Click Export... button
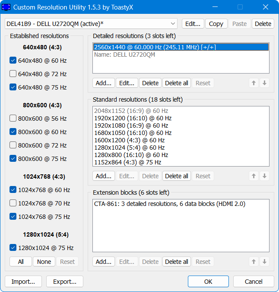Screen dimensions: 279x292 click(65, 282)
